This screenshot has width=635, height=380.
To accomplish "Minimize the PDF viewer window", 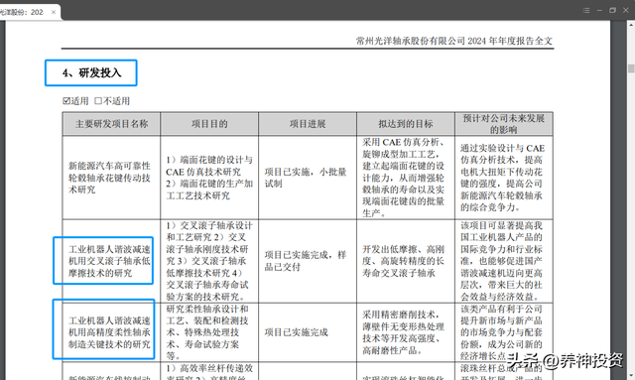I will [x=599, y=11].
